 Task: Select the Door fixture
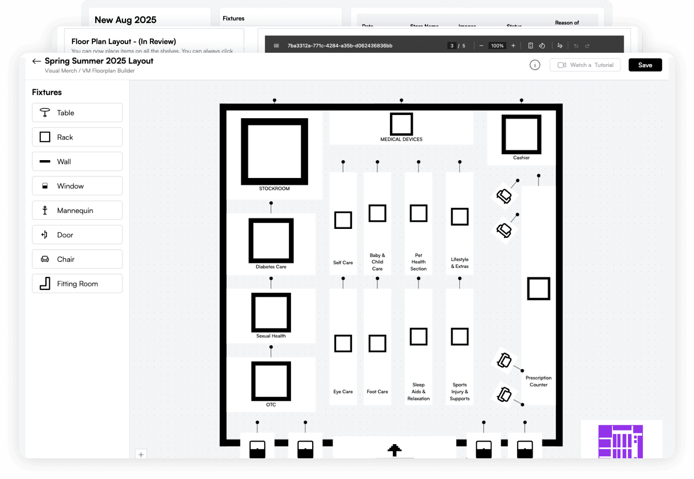tap(77, 235)
